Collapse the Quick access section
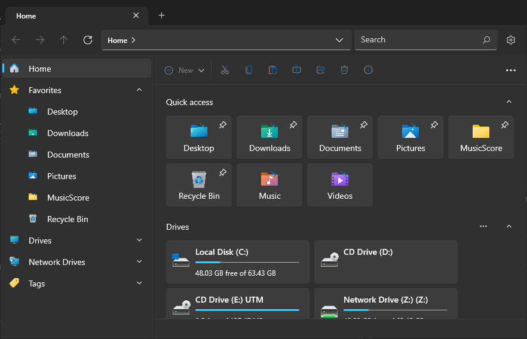Screen dimensions: 527x339 [x=509, y=101]
